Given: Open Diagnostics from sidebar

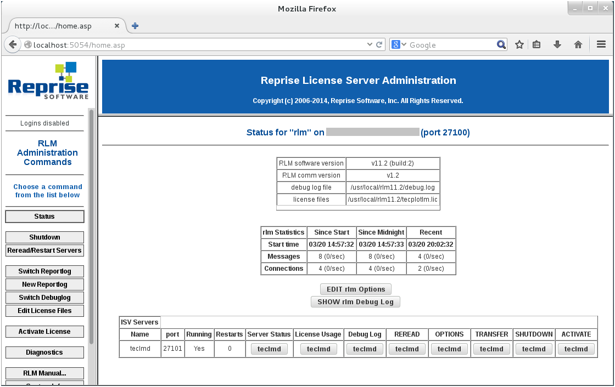Looking at the screenshot, I should tap(44, 352).
